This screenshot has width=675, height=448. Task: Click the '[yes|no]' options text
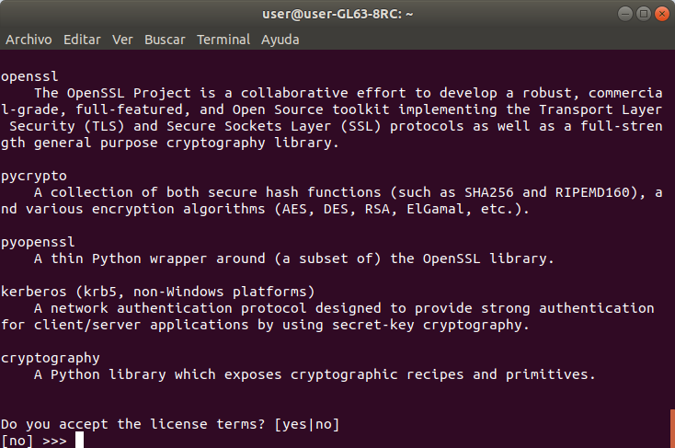(x=307, y=424)
